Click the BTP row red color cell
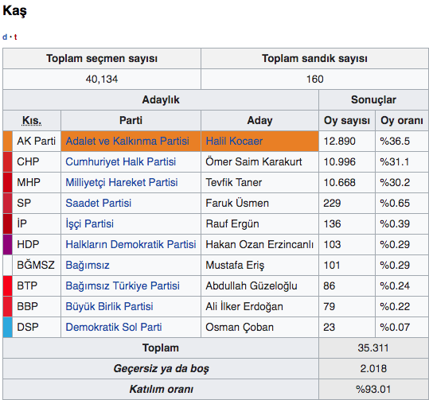The image size is (429, 400). pos(8,285)
